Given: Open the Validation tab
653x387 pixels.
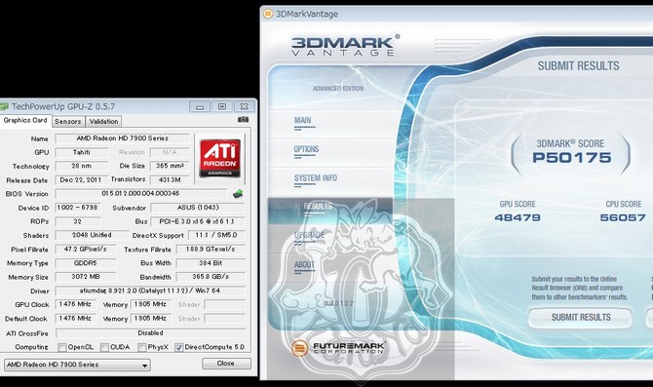Looking at the screenshot, I should [103, 121].
